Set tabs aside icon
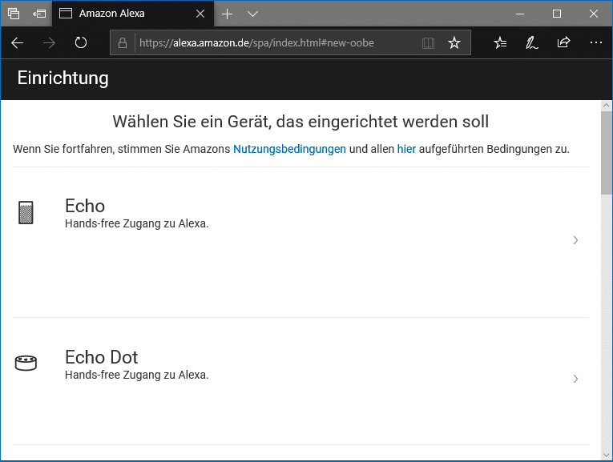 click(39, 14)
